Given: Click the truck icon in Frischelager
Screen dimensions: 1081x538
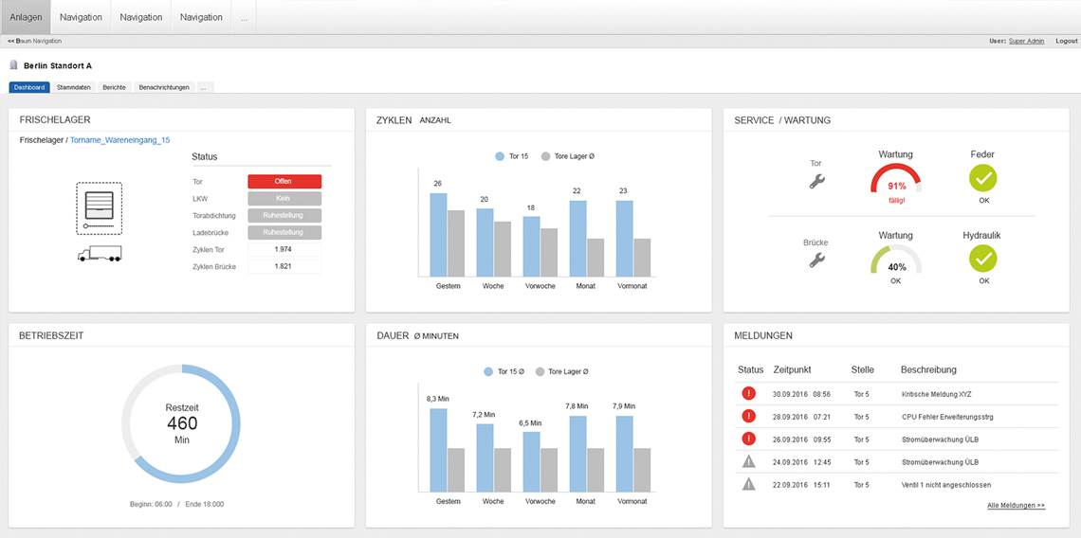Looking at the screenshot, I should 100,254.
